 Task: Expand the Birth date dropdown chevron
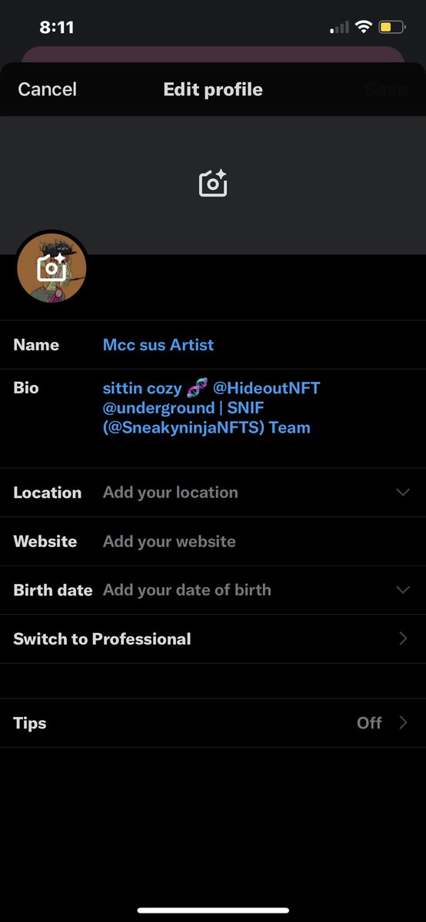pyautogui.click(x=403, y=590)
